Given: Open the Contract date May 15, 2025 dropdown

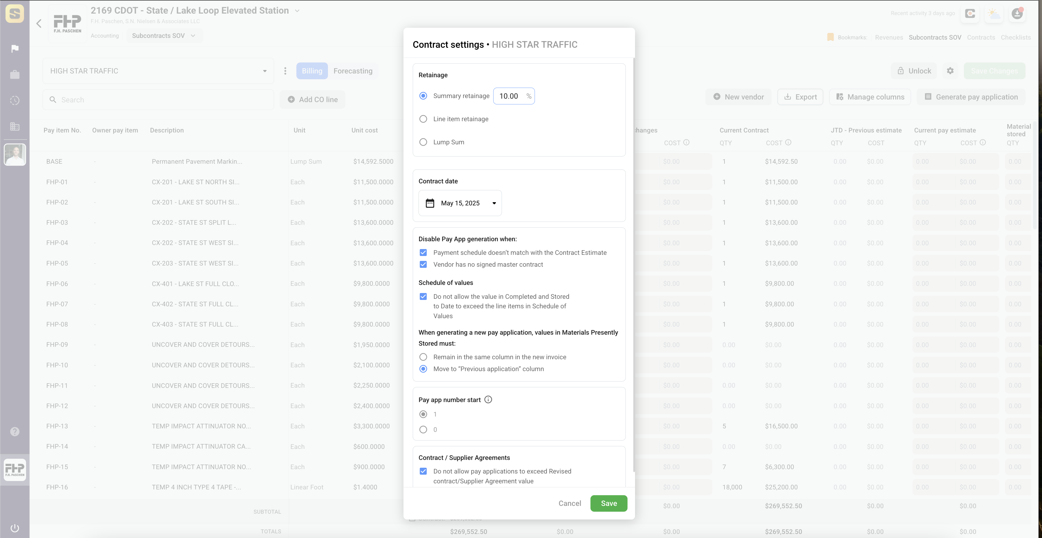Looking at the screenshot, I should [460, 203].
